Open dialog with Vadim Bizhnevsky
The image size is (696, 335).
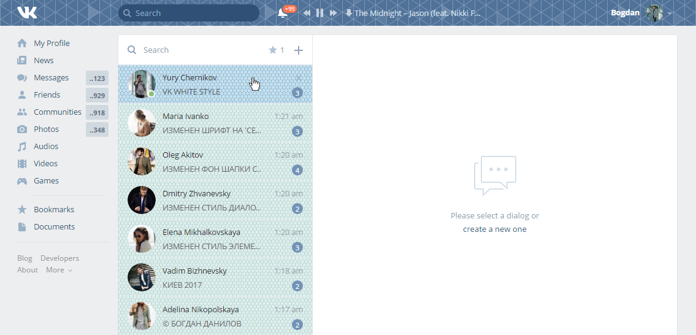tap(215, 277)
